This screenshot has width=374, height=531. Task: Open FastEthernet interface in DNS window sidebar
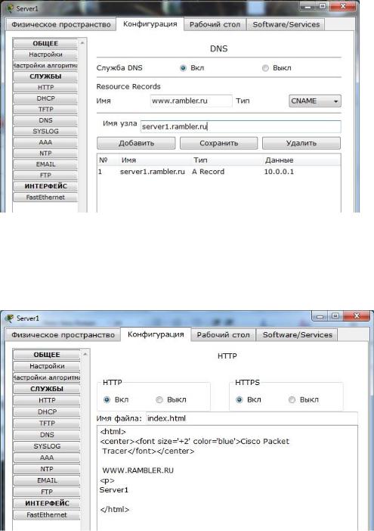(45, 197)
